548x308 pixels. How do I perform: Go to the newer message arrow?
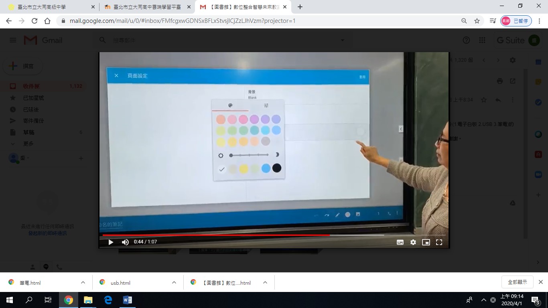click(484, 60)
